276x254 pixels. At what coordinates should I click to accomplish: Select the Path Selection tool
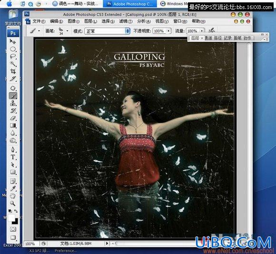13,165
